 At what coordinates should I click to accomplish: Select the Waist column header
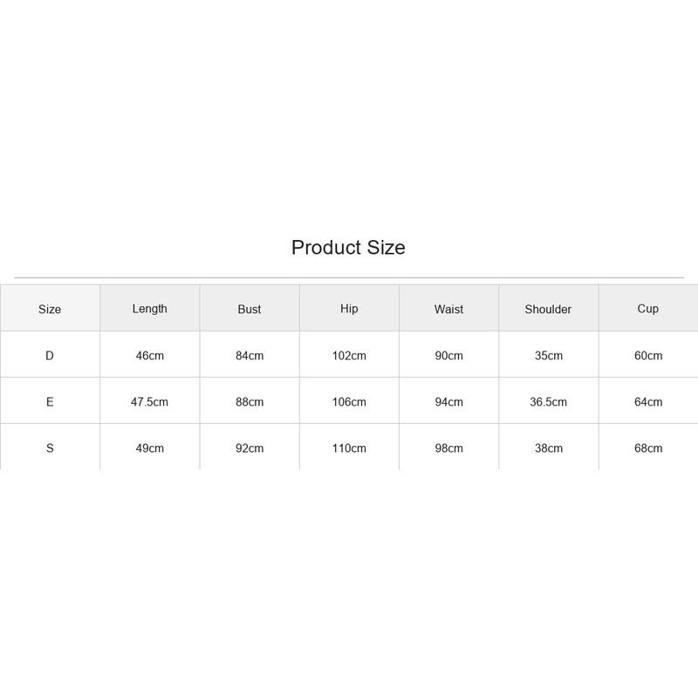coord(448,309)
